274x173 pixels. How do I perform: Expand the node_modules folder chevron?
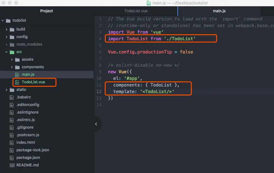click(x=6, y=44)
